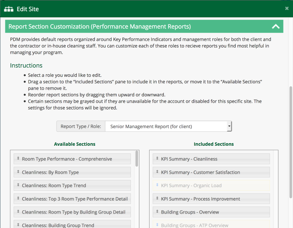Collapse the Report Section Customization panel
This screenshot has height=228, width=293.
coord(275,27)
